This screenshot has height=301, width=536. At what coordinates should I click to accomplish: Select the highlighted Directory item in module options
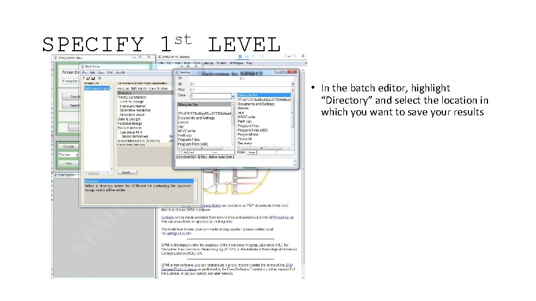(145, 93)
